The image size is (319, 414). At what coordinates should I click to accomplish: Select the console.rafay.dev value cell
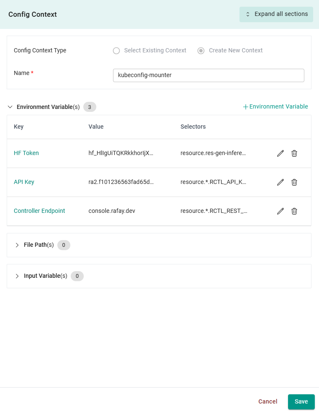click(x=112, y=211)
